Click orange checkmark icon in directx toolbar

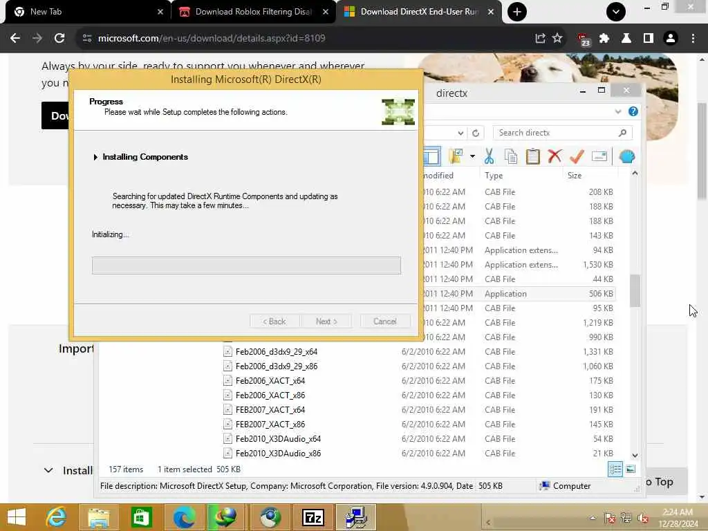pyautogui.click(x=577, y=156)
